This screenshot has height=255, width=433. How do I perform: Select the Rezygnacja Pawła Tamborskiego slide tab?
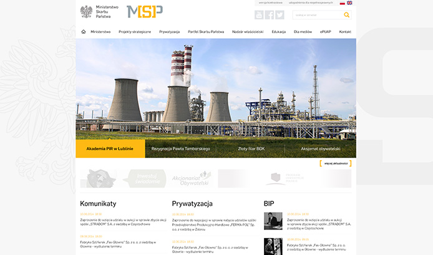(x=180, y=148)
